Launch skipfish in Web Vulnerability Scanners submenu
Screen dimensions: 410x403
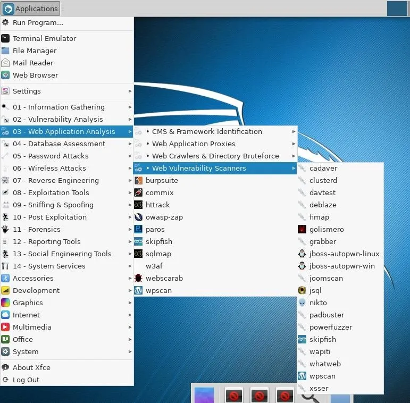coord(340,339)
